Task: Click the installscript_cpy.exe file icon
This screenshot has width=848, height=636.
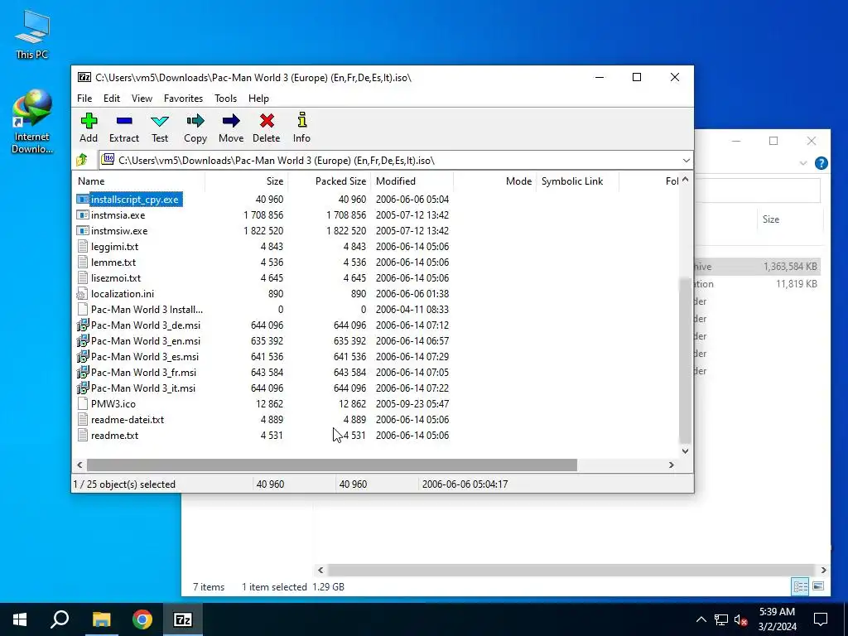Action: pos(82,200)
